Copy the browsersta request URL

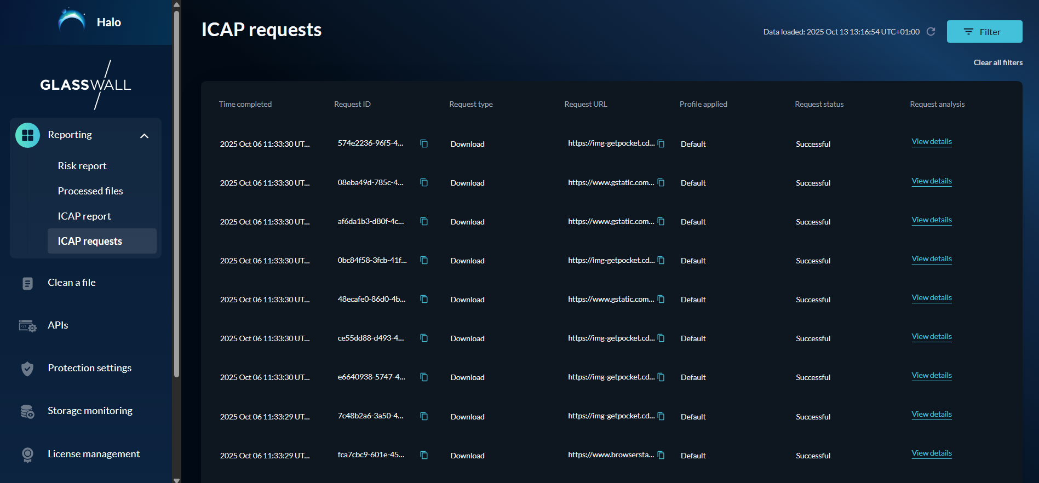tap(661, 455)
